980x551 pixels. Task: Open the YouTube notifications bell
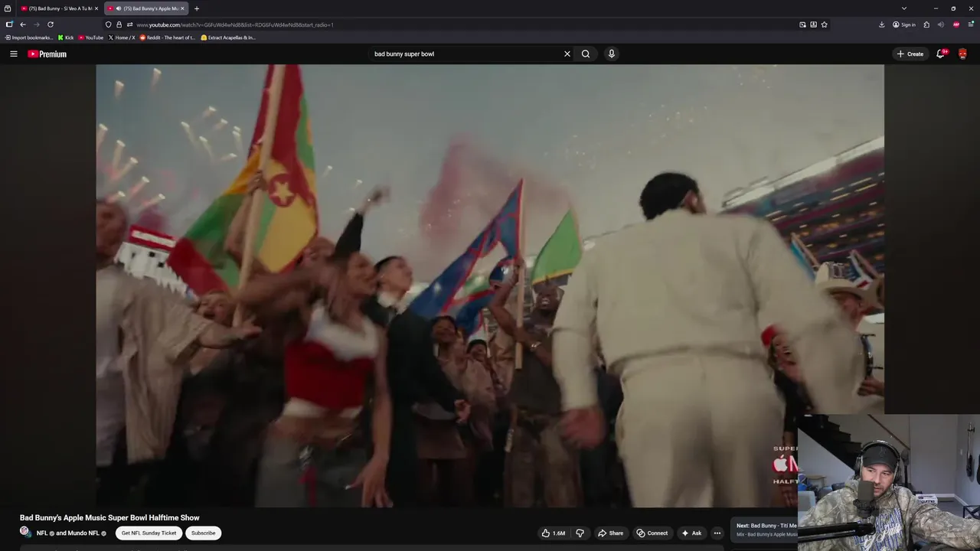pyautogui.click(x=941, y=54)
